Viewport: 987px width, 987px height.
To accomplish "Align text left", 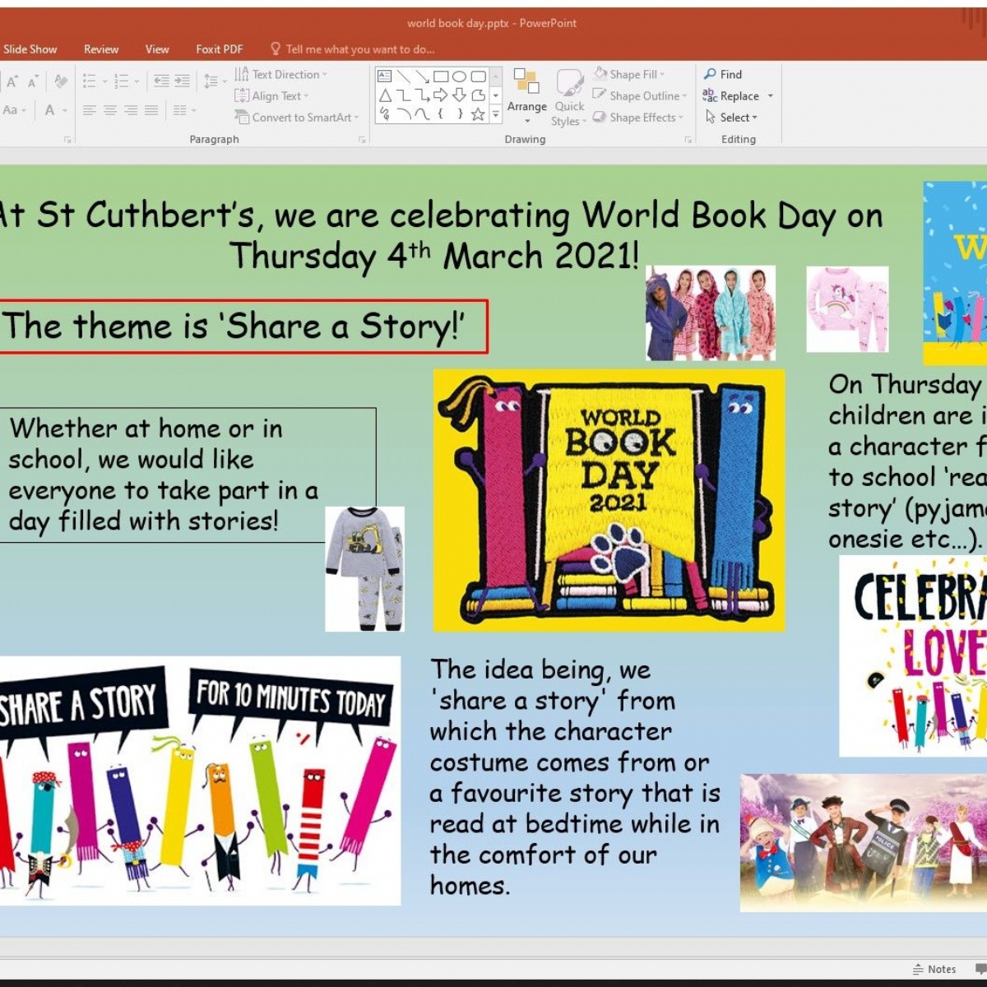I will (x=90, y=110).
